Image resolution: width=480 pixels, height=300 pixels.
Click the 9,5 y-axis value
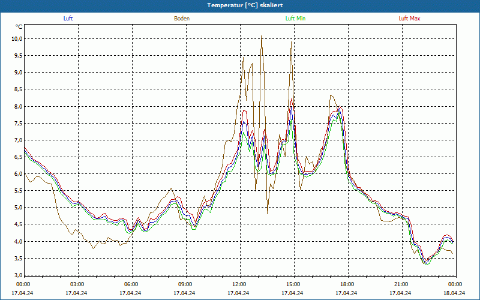click(x=18, y=55)
